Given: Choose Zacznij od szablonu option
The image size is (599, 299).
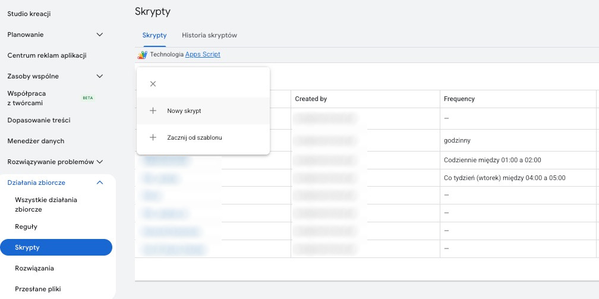Looking at the screenshot, I should (194, 137).
